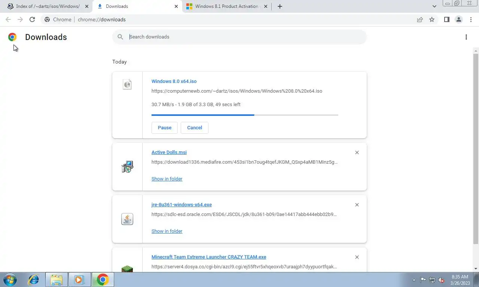Go back using the browser back arrow
479x287 pixels.
point(8,19)
